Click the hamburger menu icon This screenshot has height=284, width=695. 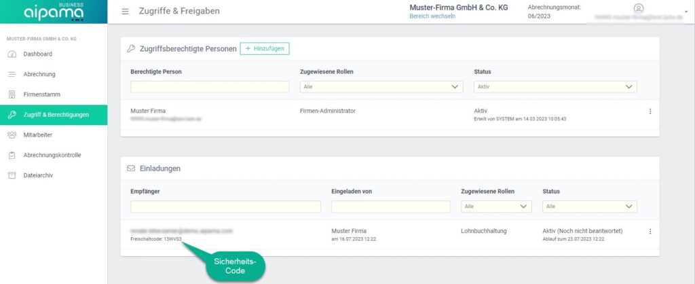[x=125, y=12]
